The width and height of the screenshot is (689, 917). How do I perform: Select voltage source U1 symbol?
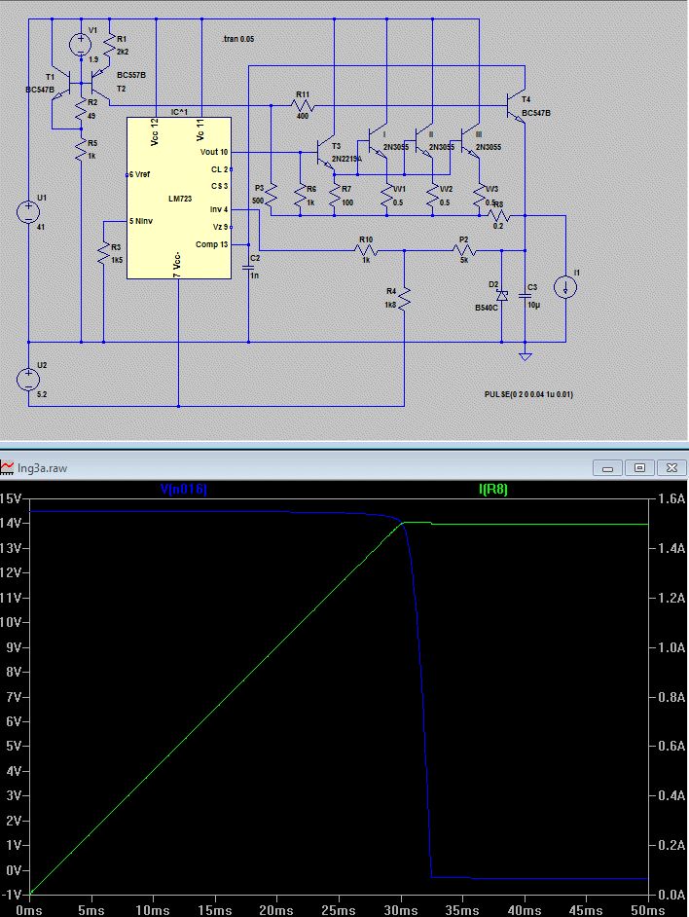click(x=28, y=211)
